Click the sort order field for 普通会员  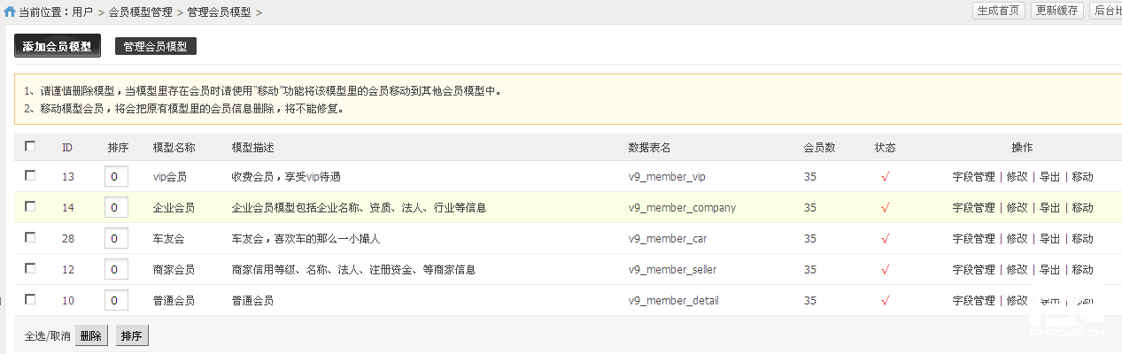coord(116,301)
